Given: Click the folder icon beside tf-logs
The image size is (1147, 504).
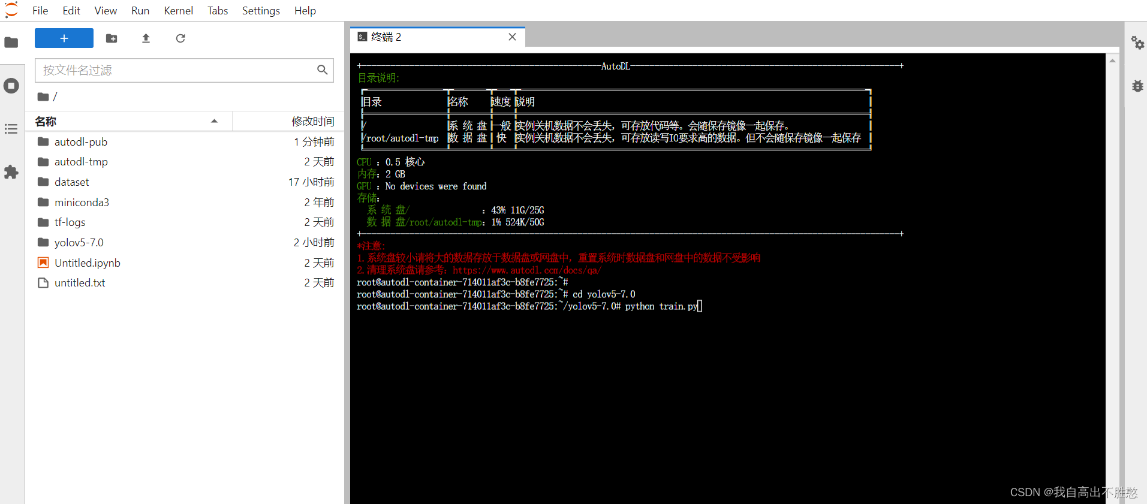Looking at the screenshot, I should coord(43,222).
